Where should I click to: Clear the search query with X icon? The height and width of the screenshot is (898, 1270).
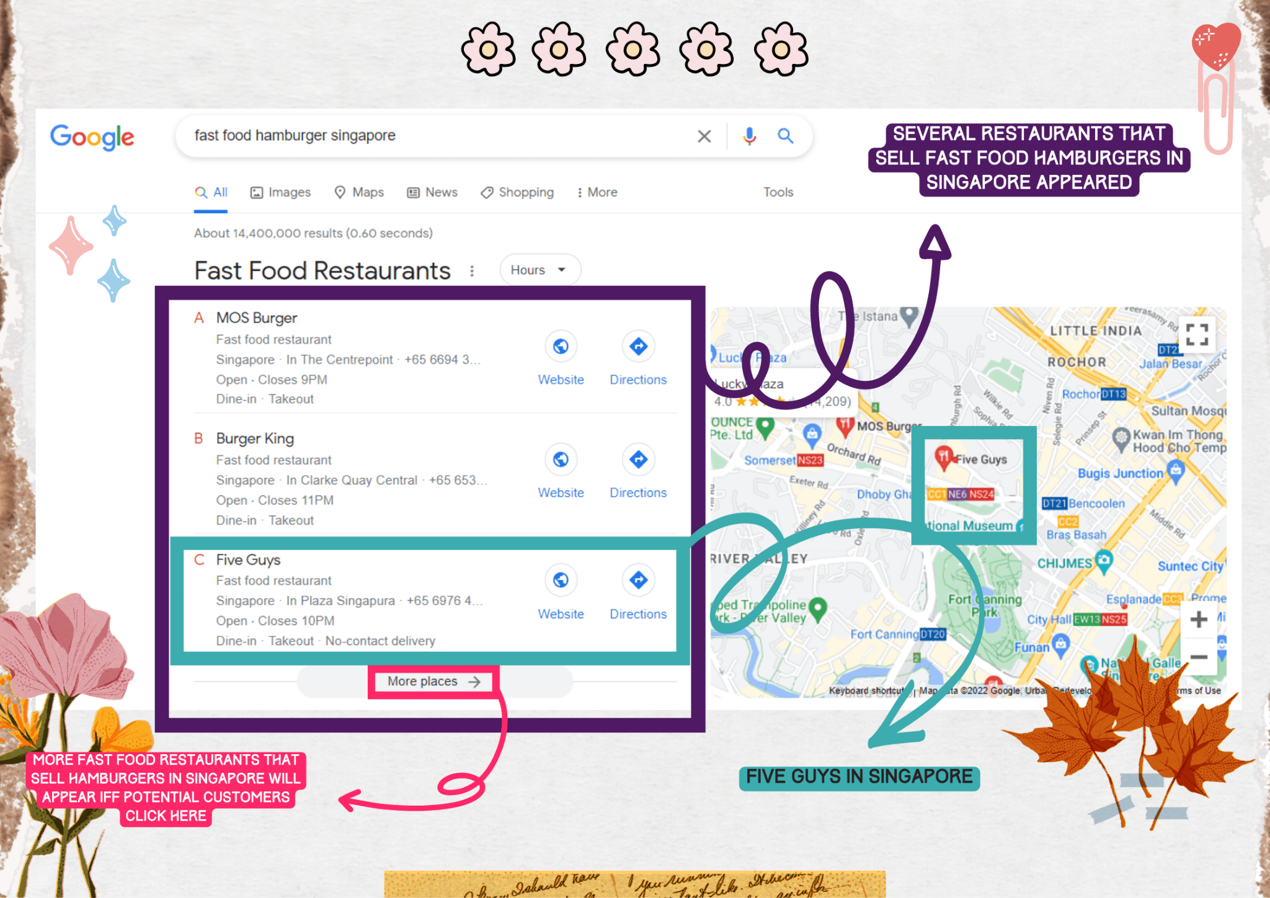704,136
